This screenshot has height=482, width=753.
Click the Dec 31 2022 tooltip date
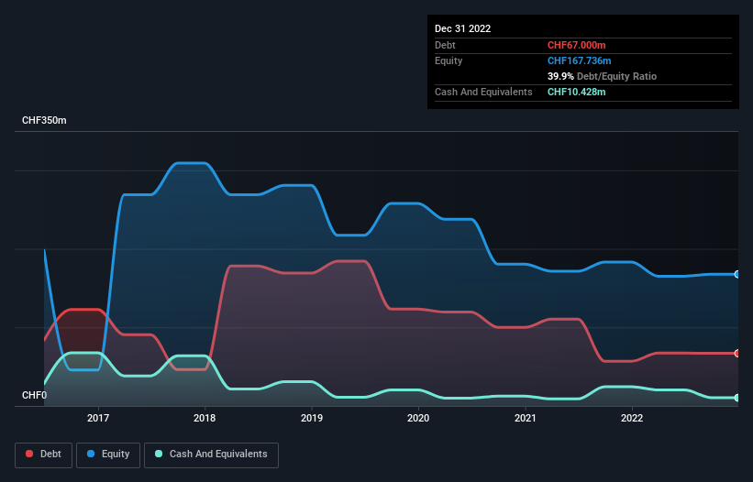pyautogui.click(x=462, y=28)
